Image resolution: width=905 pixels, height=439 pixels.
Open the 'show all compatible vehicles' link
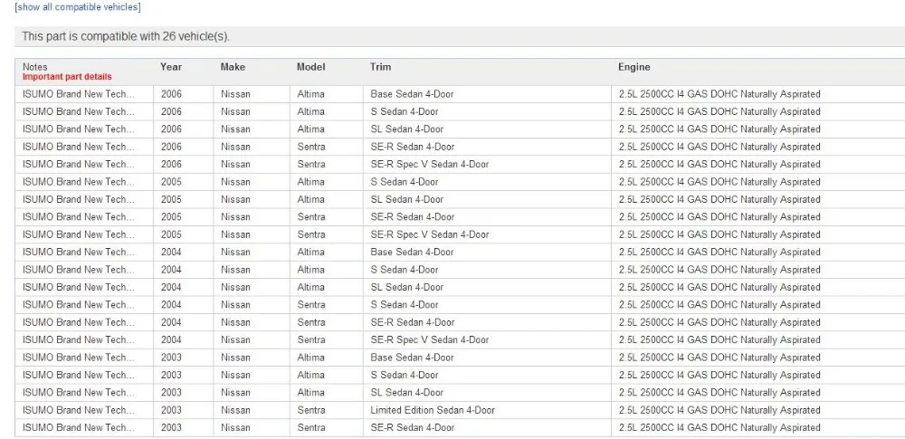(77, 7)
